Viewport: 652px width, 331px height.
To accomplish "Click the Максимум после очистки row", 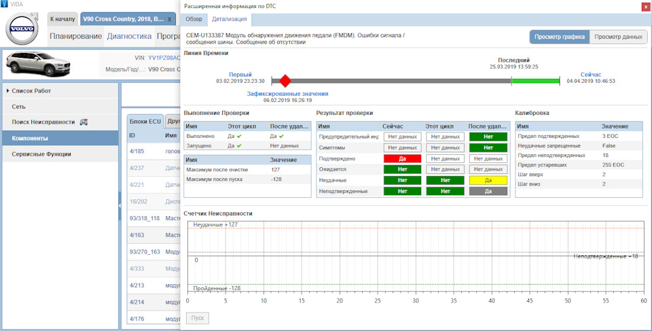I will (247, 169).
